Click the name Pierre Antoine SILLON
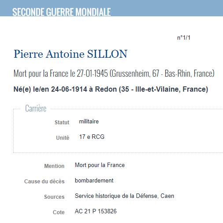Image resolution: width=223 pixels, height=223 pixels. (71, 54)
